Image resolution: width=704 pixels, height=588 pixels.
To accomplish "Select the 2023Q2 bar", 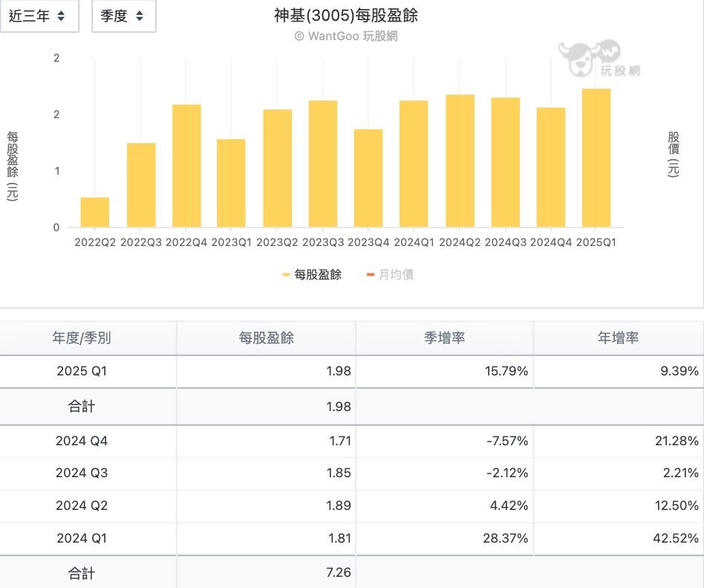I will 278,168.
